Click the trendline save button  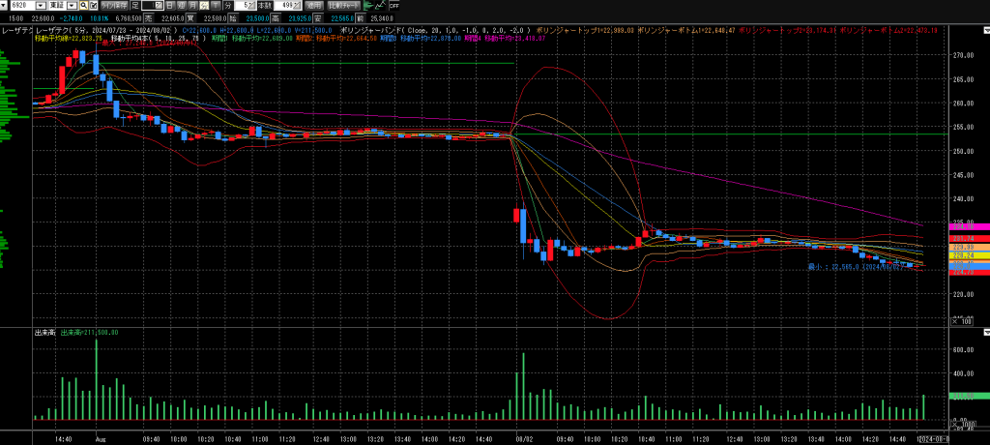pyautogui.click(x=114, y=6)
